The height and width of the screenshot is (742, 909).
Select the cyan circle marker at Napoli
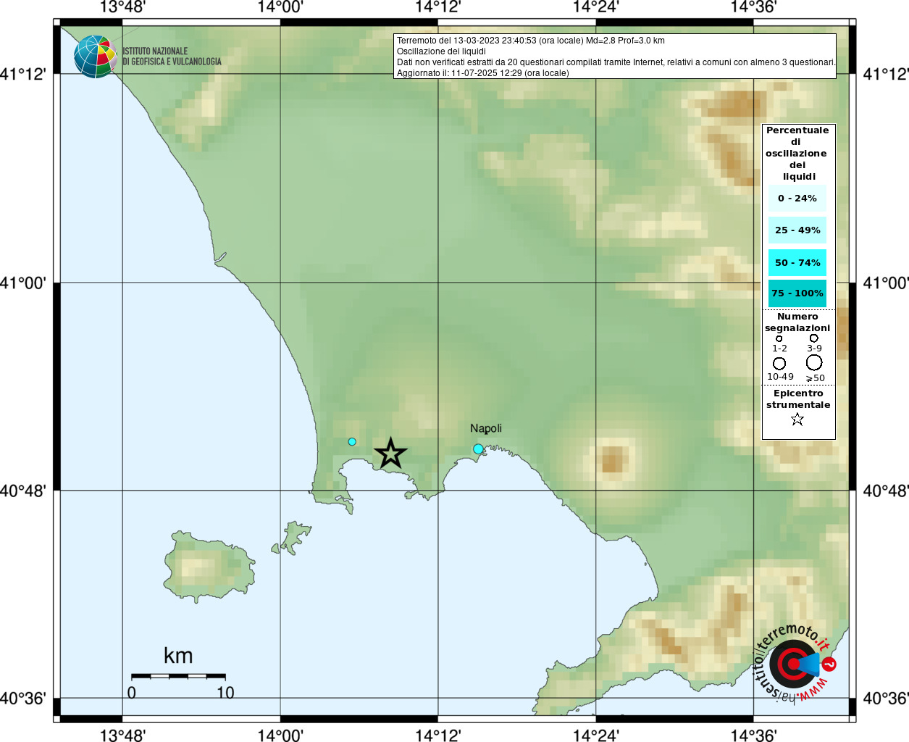pyautogui.click(x=478, y=449)
